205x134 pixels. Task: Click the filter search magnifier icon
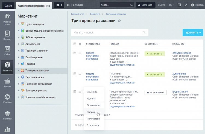[144, 32]
